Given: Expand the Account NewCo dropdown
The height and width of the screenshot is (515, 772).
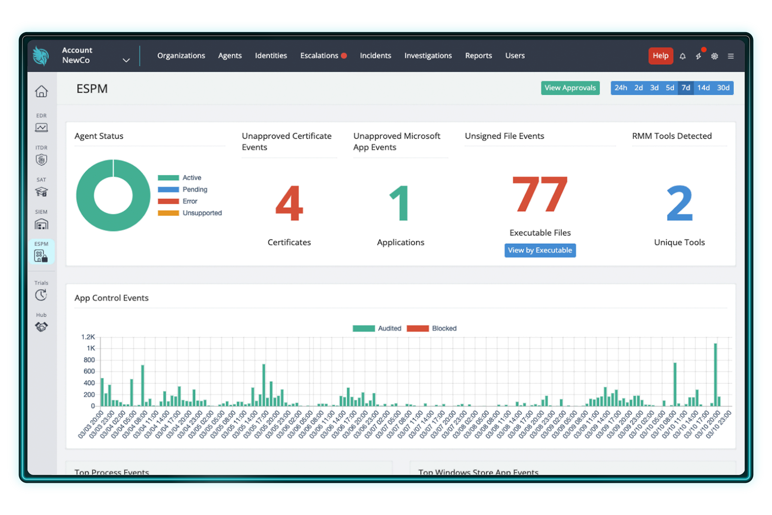Looking at the screenshot, I should coord(126,60).
